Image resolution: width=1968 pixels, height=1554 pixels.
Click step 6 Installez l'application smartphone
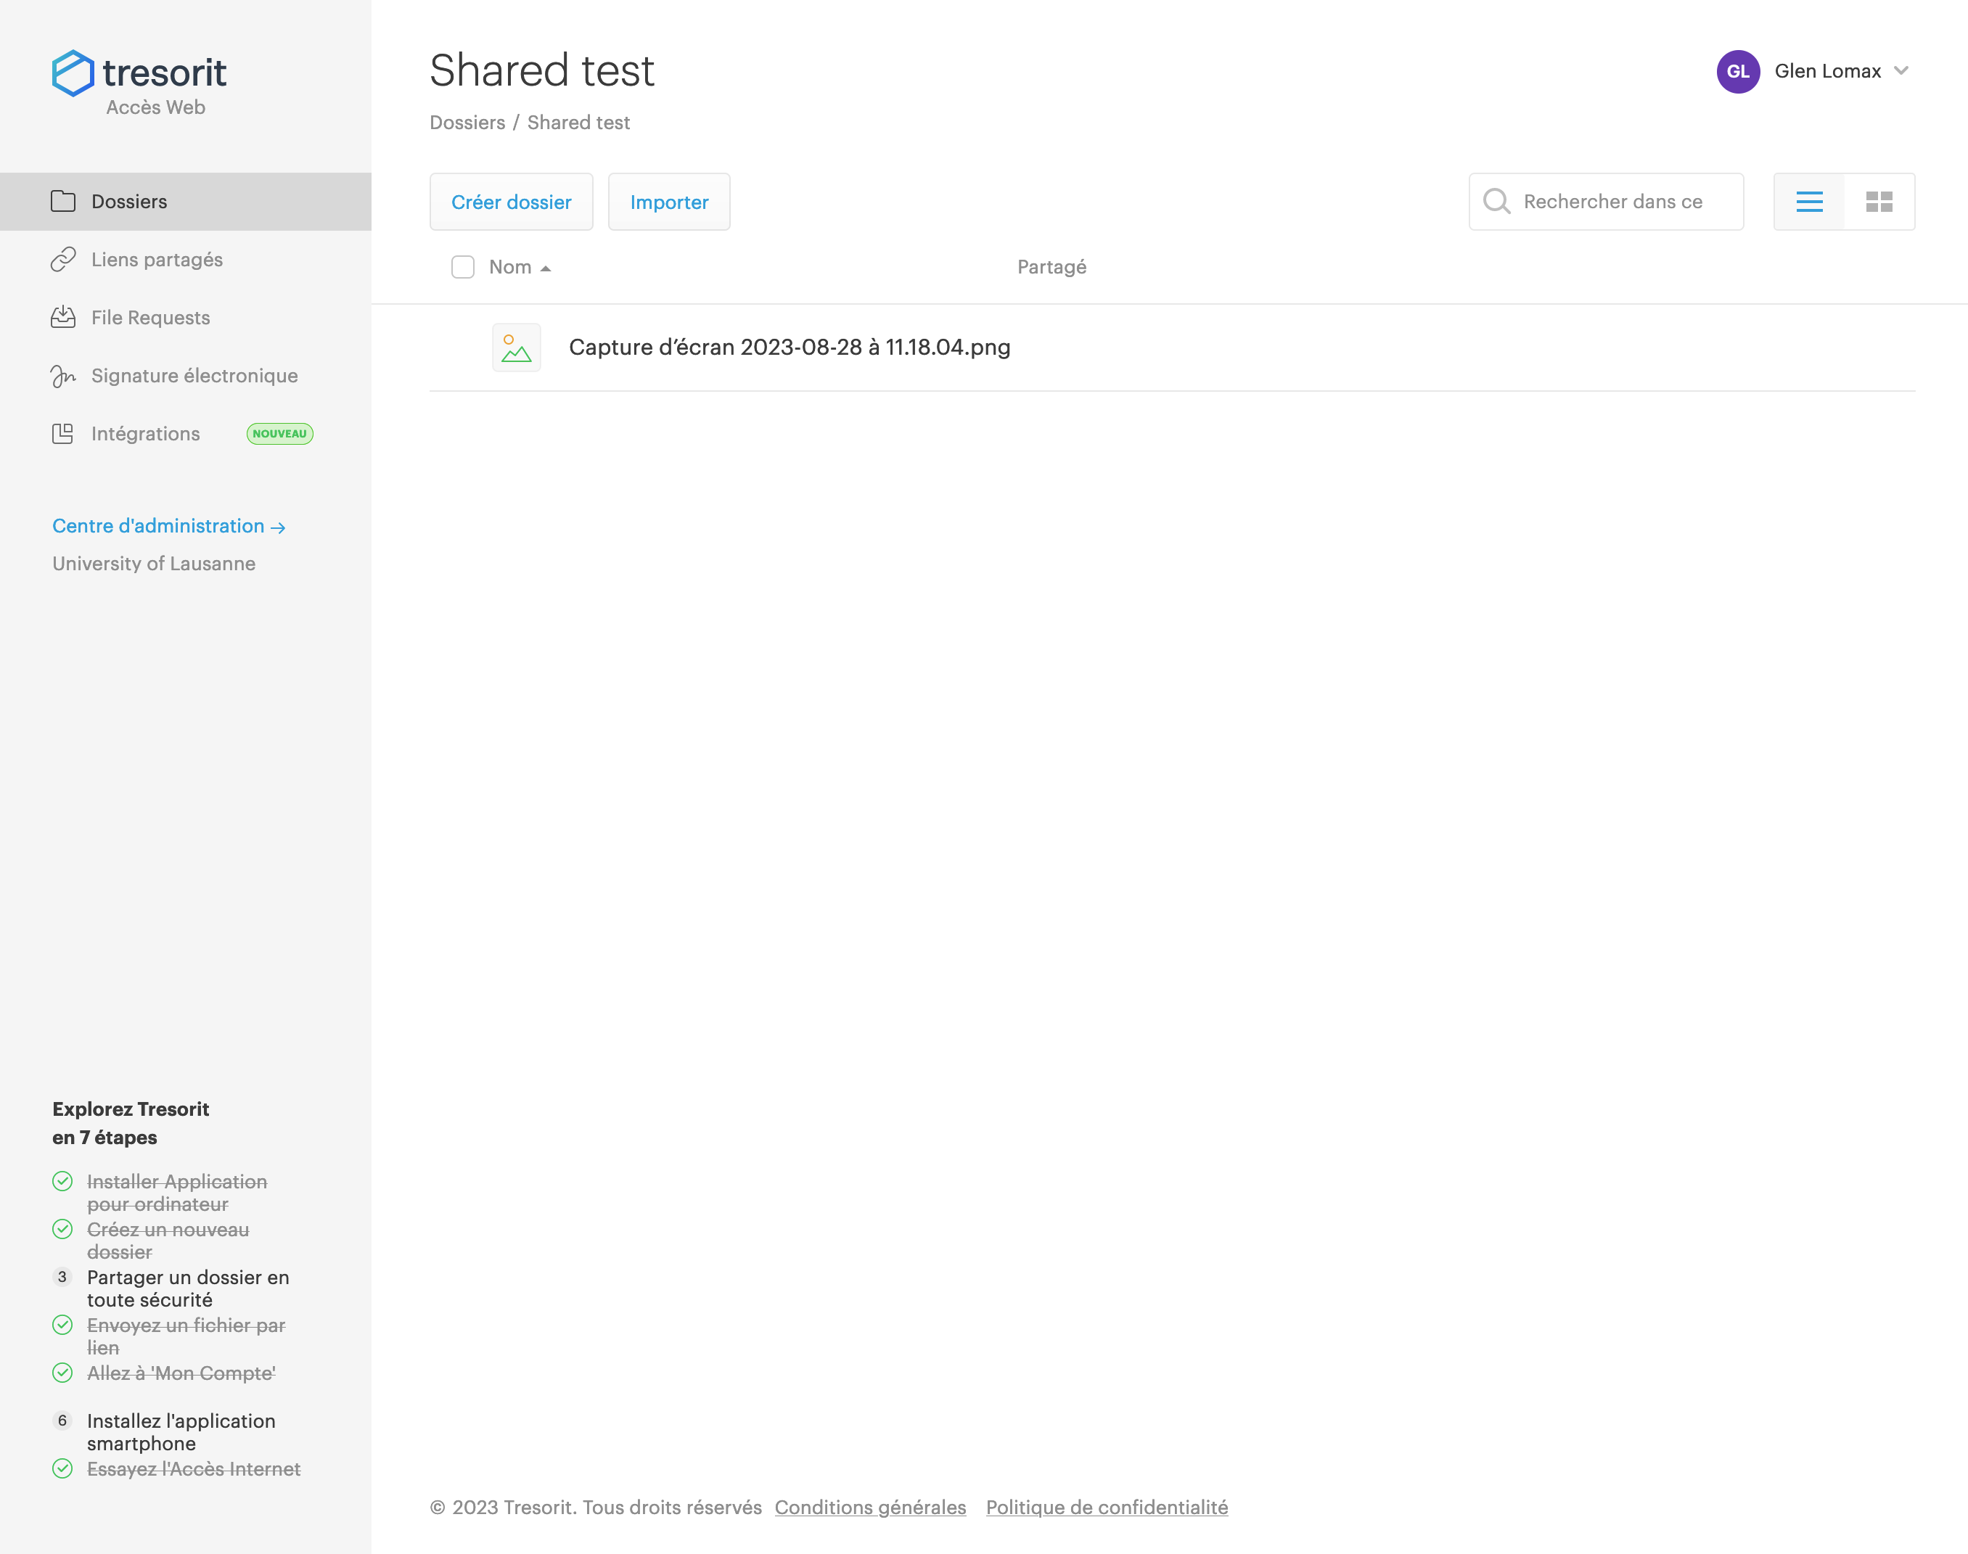click(180, 1432)
